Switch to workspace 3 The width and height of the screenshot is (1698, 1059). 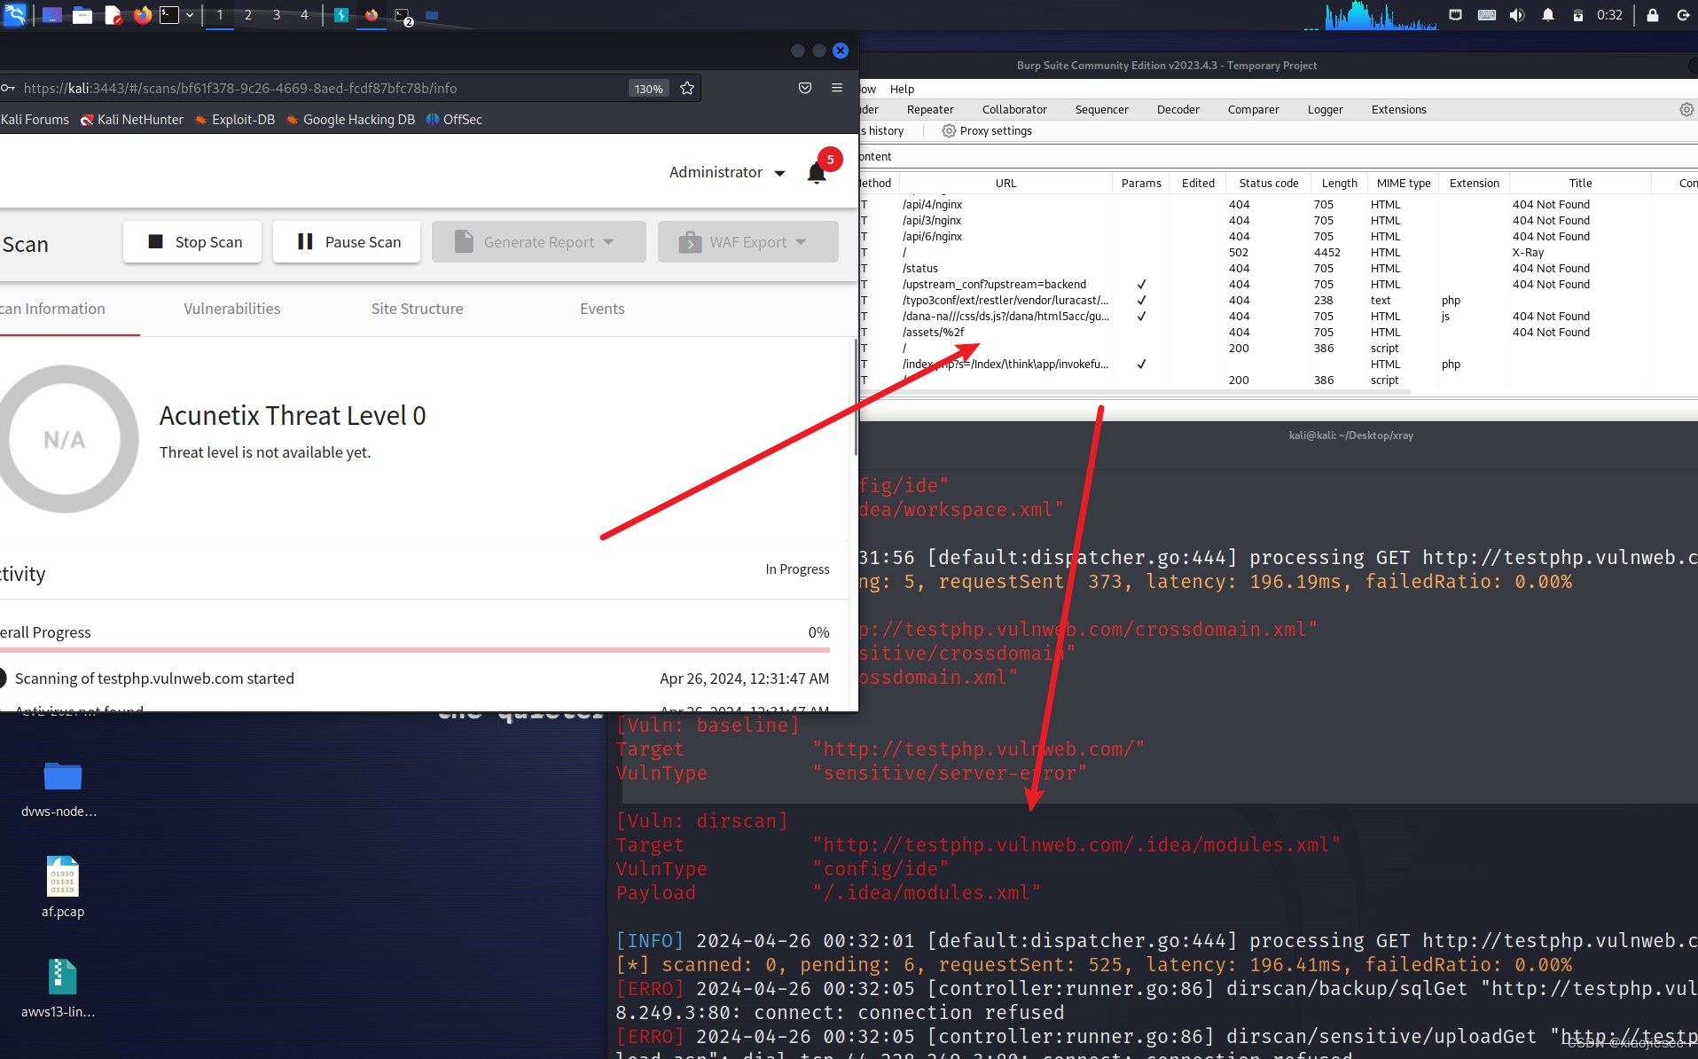click(x=277, y=15)
